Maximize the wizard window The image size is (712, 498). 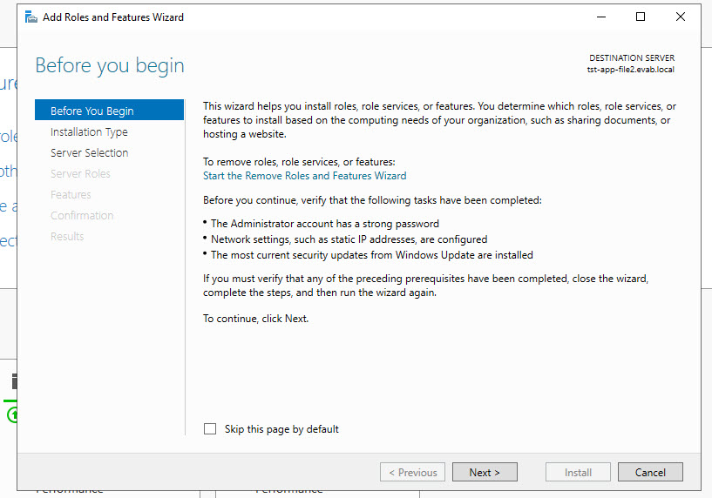(641, 17)
